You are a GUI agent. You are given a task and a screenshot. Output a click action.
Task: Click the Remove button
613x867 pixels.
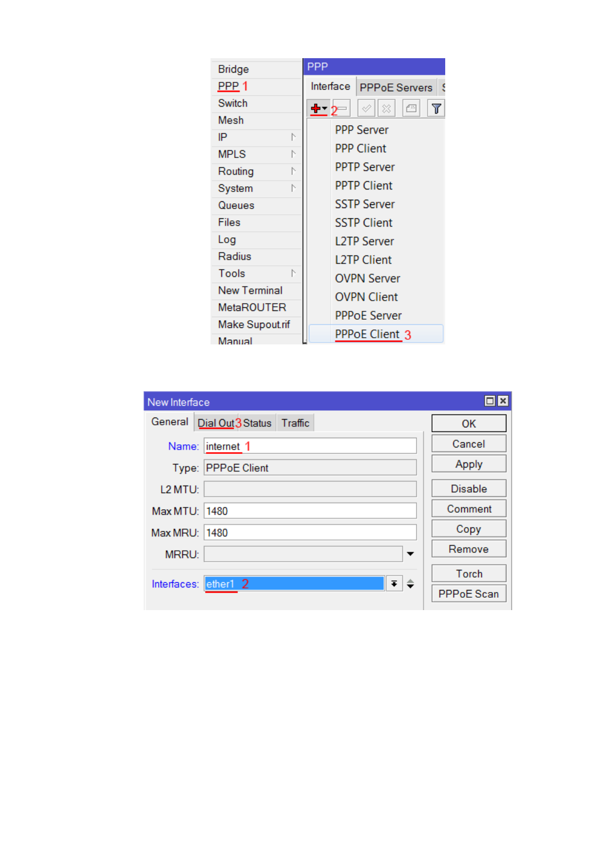[469, 549]
